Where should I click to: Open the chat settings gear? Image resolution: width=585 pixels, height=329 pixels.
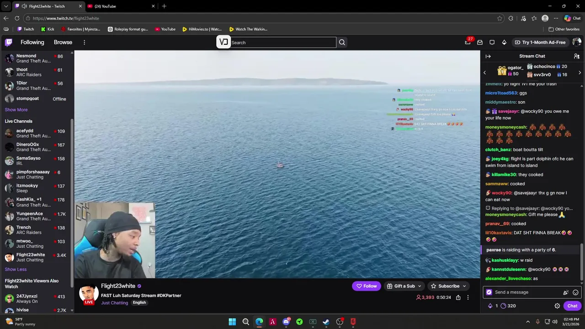557,306
